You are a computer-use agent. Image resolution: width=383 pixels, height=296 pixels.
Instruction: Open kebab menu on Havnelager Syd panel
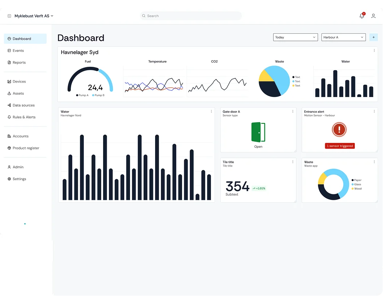tap(374, 51)
